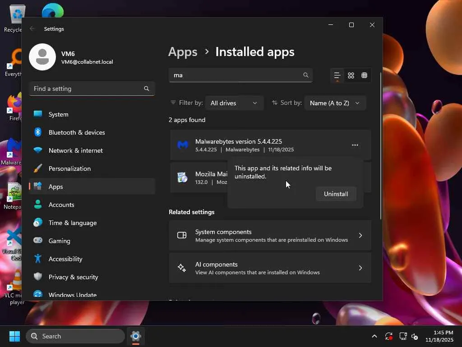Click the VM6 user profile picture
This screenshot has height=347, width=462.
pos(42,57)
